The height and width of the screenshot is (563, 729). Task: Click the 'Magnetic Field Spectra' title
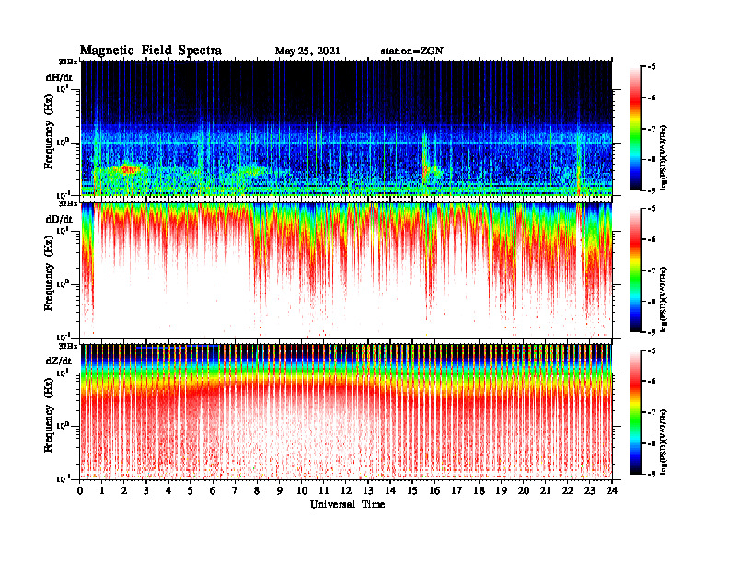[x=151, y=51]
